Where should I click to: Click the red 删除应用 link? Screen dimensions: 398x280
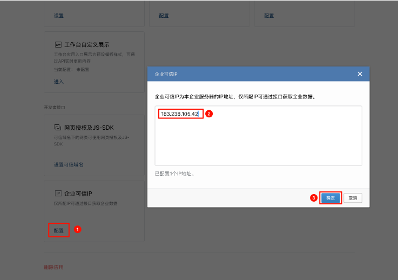point(54,267)
